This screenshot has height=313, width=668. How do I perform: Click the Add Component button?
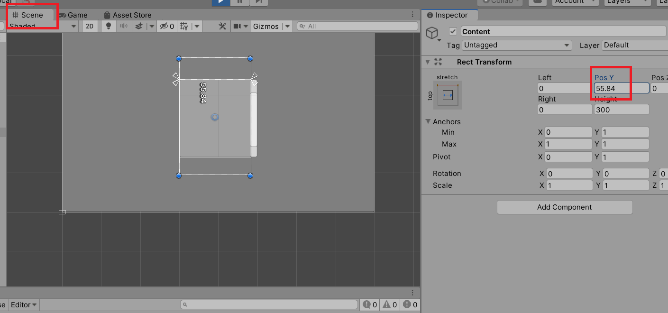564,207
